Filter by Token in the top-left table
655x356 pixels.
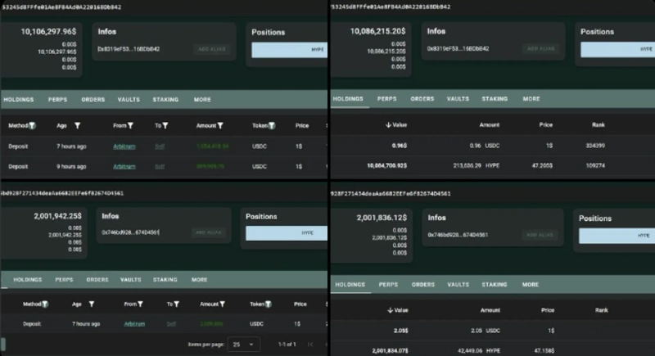coord(271,126)
